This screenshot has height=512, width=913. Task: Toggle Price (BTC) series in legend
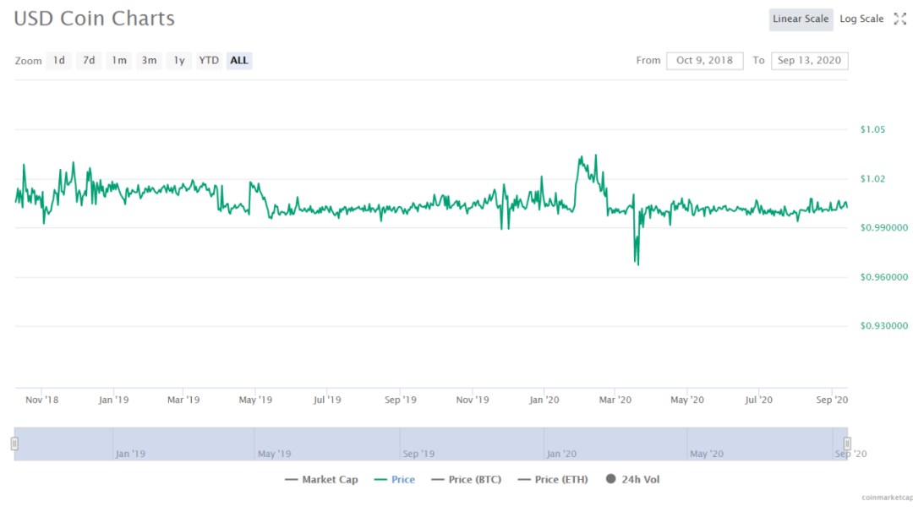tap(467, 480)
